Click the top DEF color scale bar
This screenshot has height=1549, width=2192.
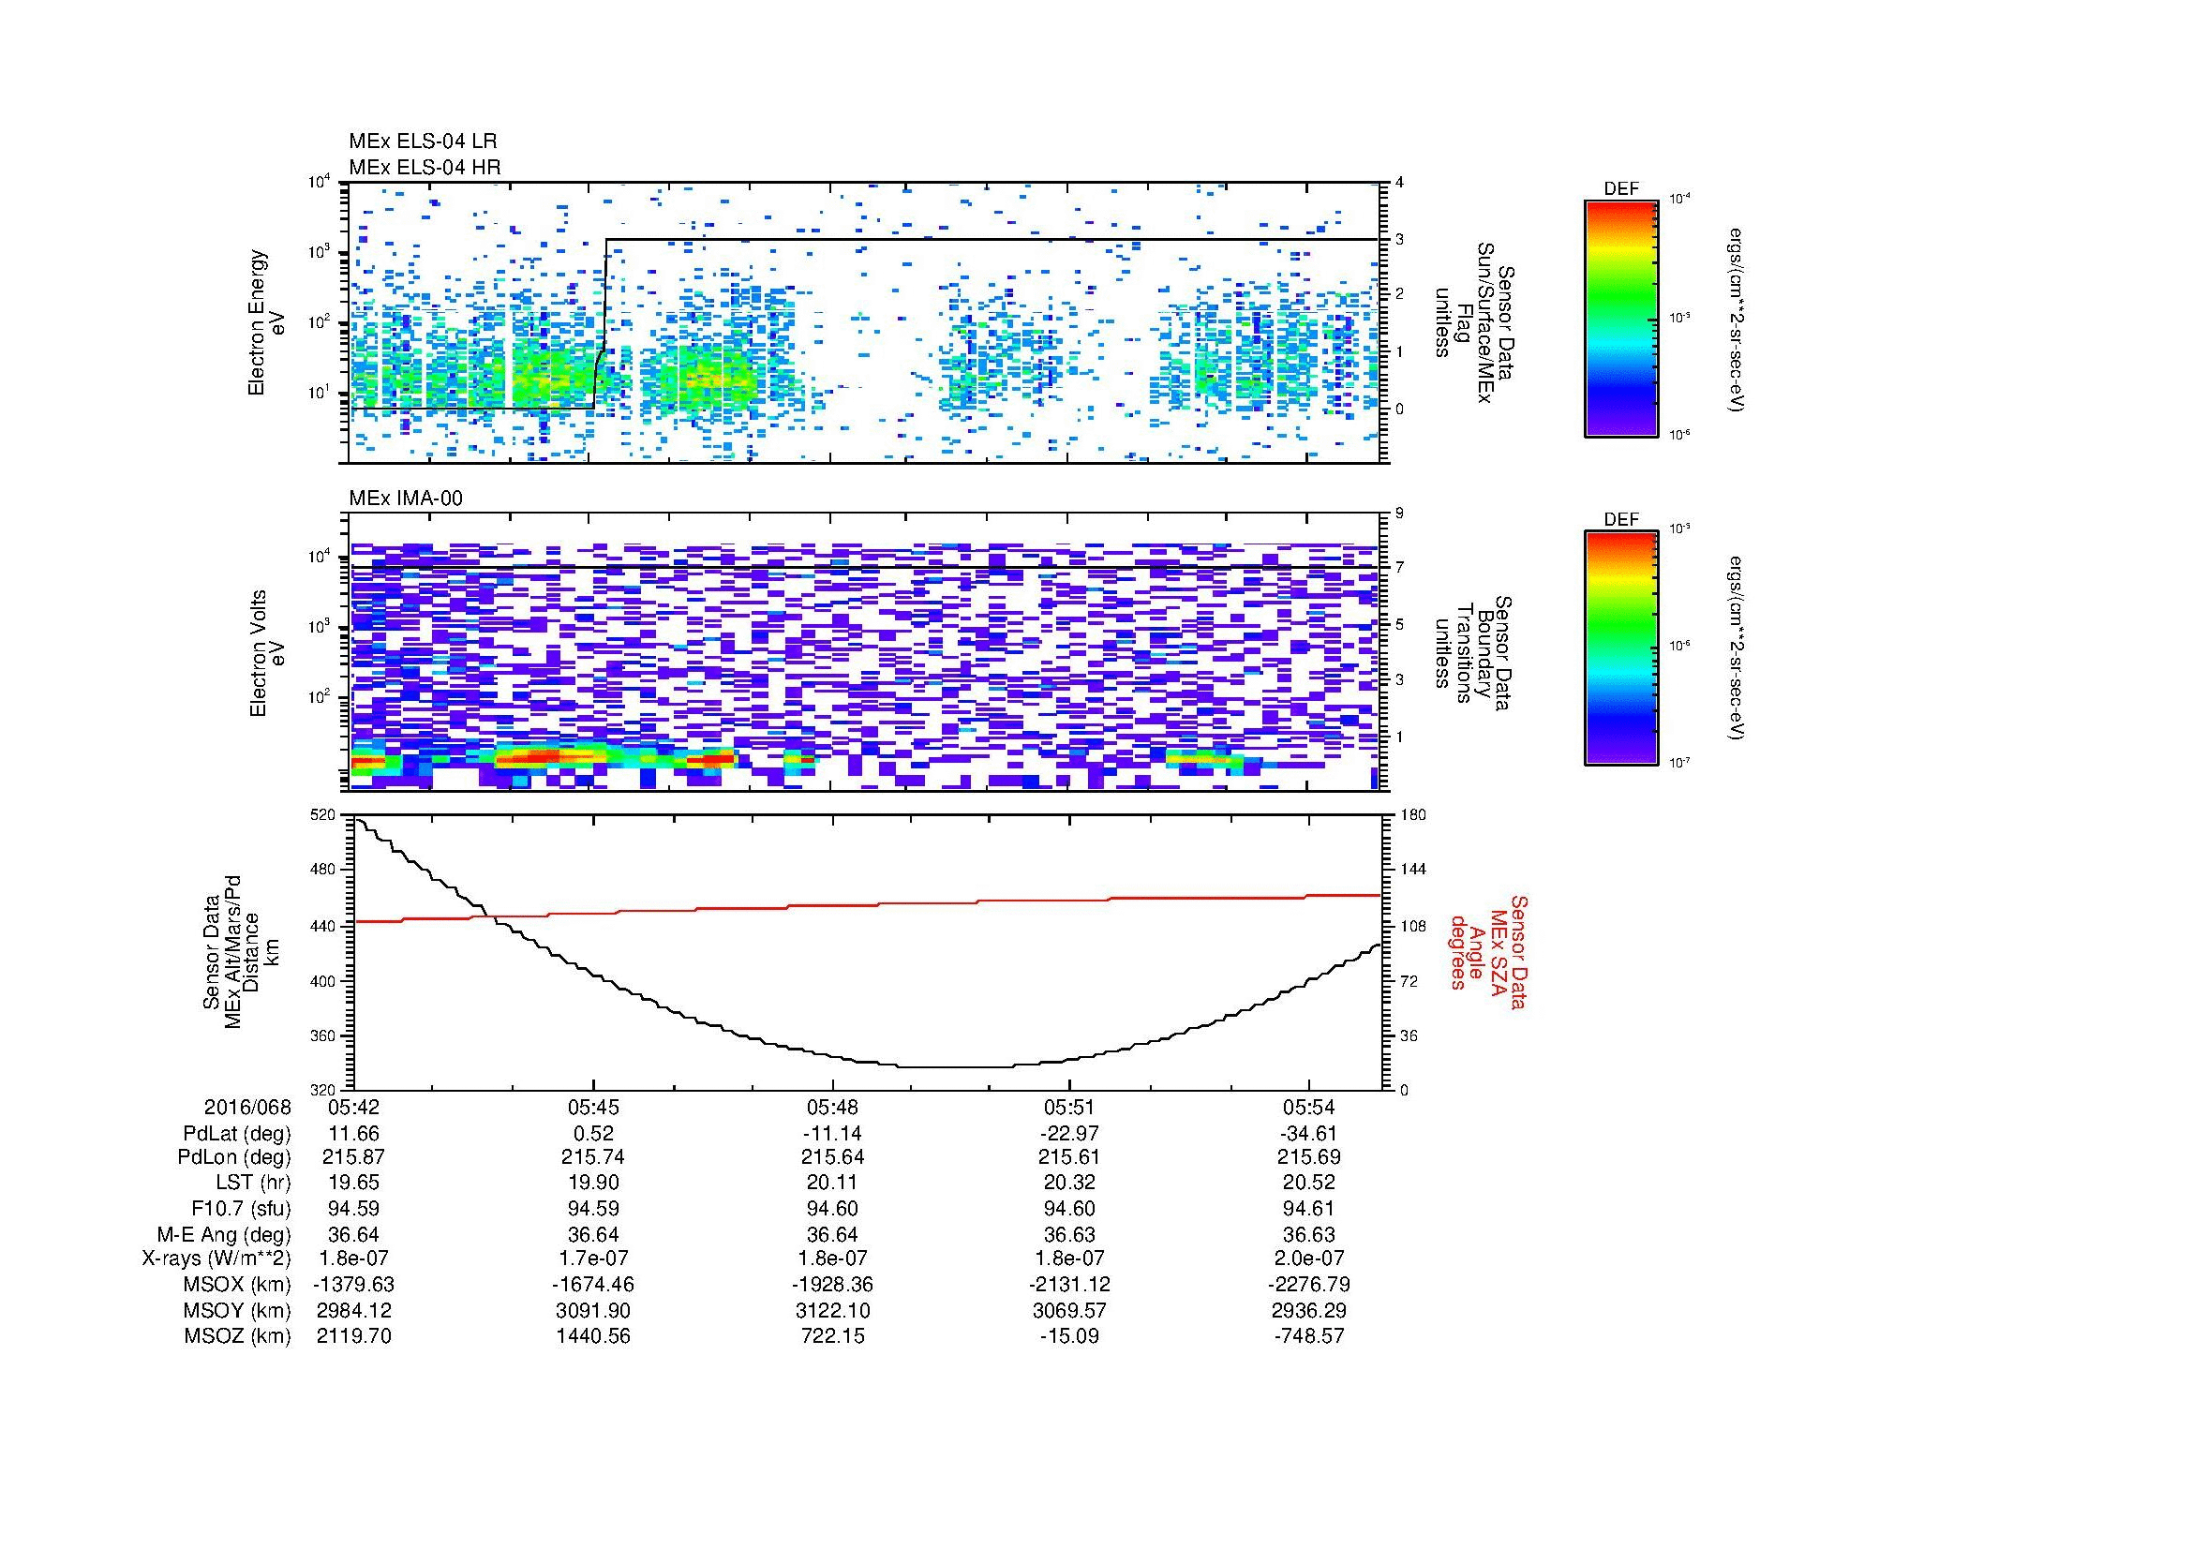click(x=1620, y=318)
